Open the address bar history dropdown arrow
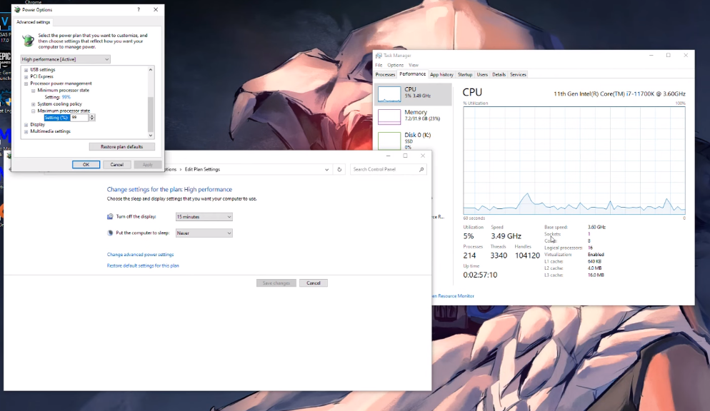 click(x=326, y=170)
